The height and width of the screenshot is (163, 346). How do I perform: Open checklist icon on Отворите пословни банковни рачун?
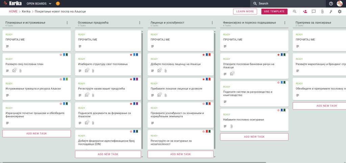232,74
